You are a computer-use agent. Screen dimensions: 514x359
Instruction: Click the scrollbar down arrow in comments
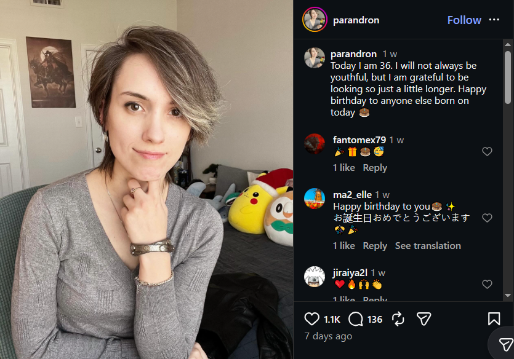(x=508, y=296)
